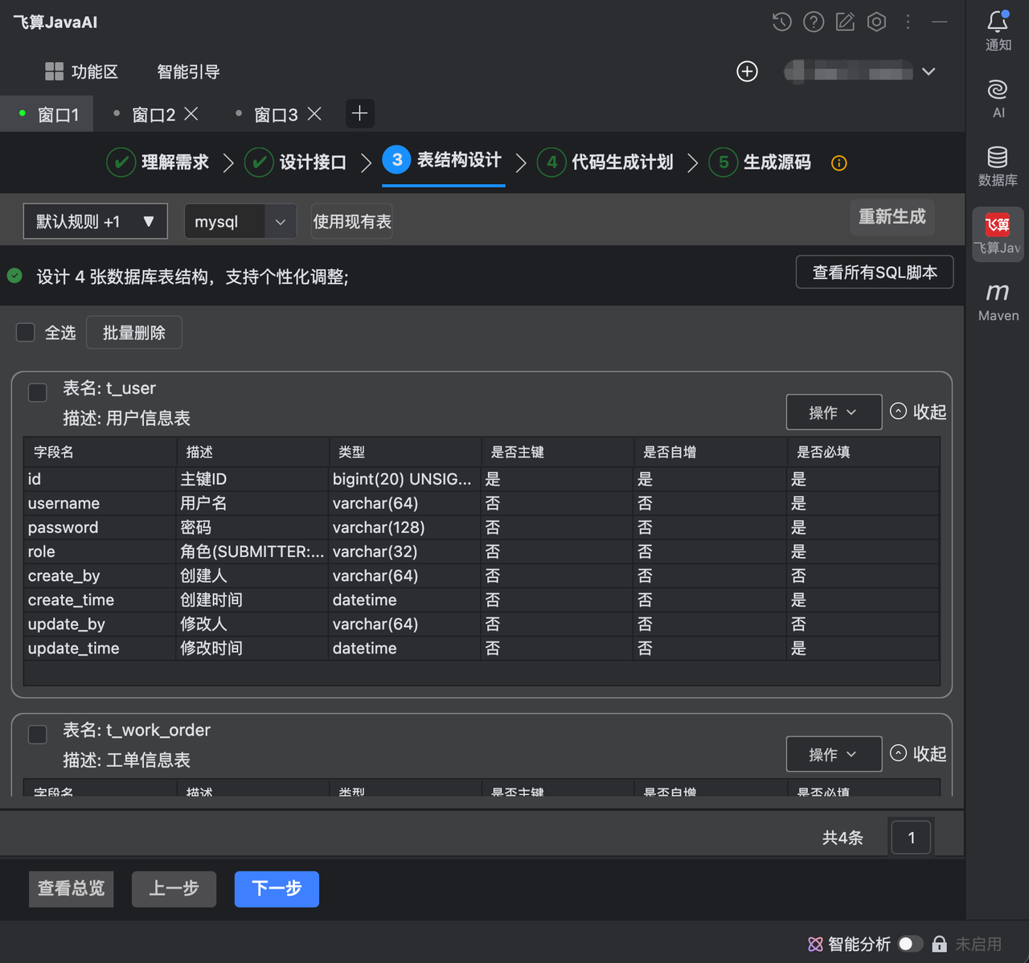Switch to the 窗口1 tab
The image size is (1029, 963).
[48, 114]
